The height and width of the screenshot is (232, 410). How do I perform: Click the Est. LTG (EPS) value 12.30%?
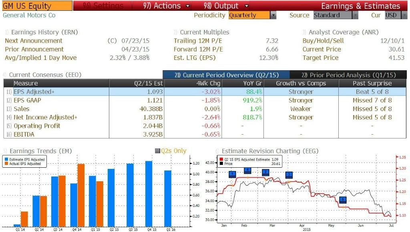coord(269,58)
